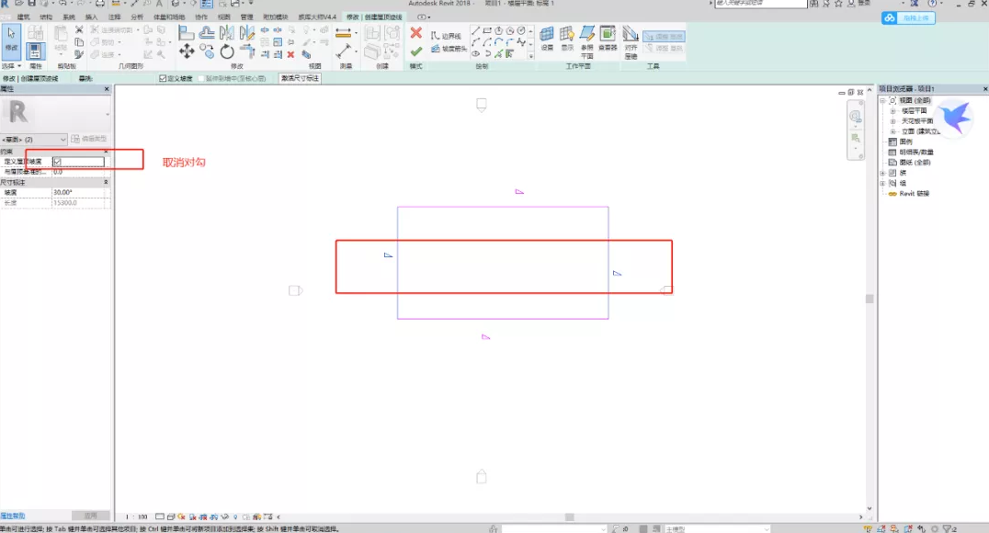Click the Legends node in Project Browser
Image resolution: width=989 pixels, height=533 pixels.
[x=905, y=142]
